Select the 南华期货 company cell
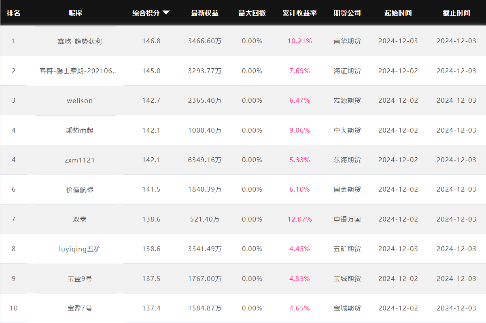Screen dimensions: 486x323 point(347,41)
